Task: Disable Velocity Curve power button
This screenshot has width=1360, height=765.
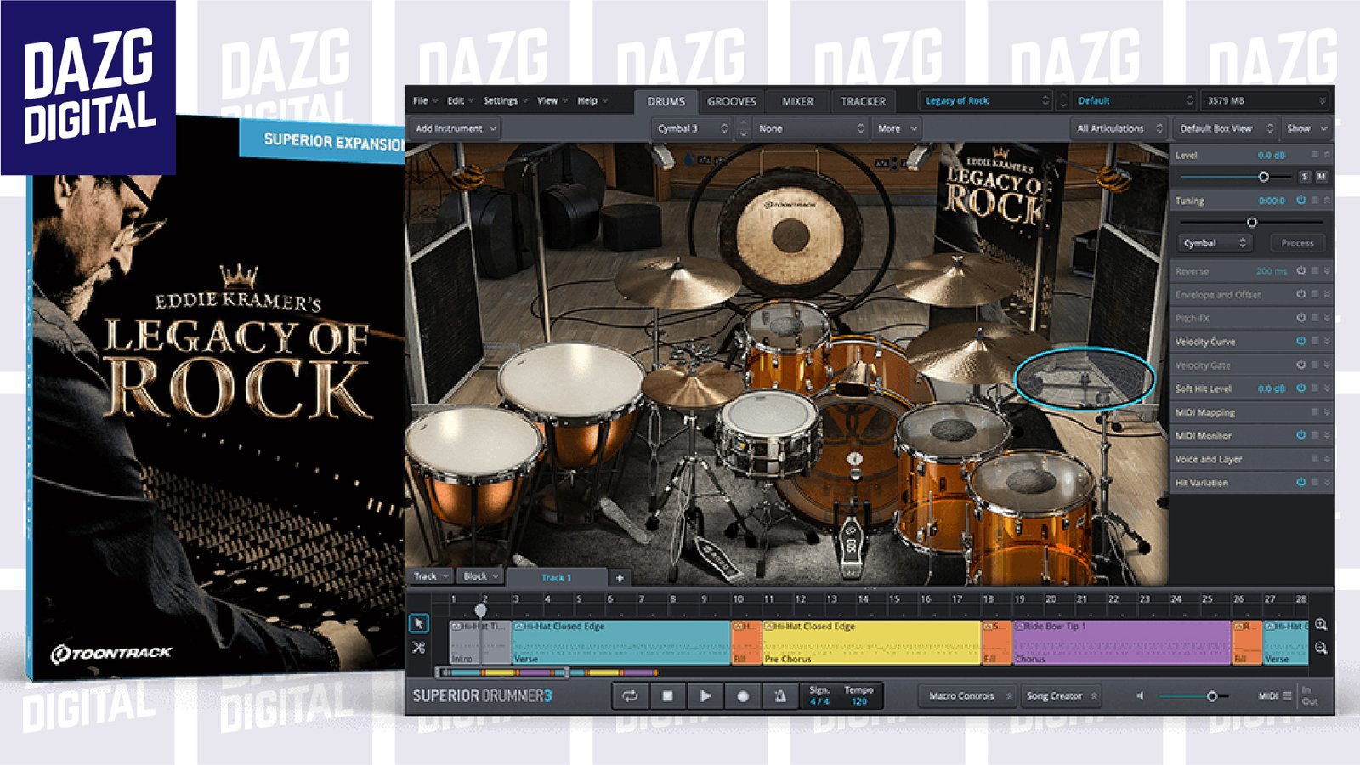Action: [1300, 341]
